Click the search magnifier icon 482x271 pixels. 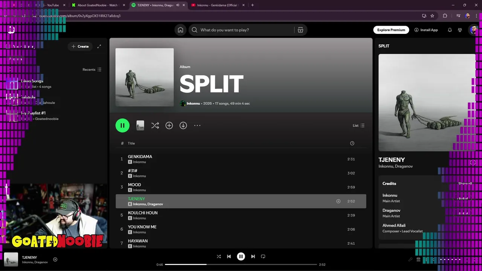pyautogui.click(x=194, y=30)
